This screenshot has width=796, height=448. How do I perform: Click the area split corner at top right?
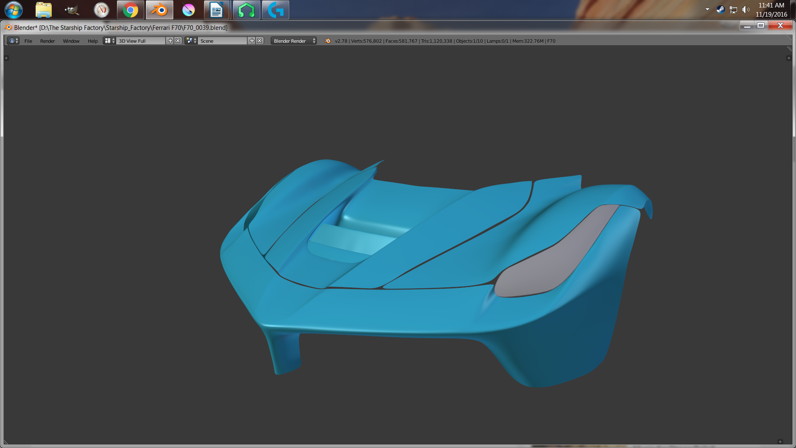(789, 49)
